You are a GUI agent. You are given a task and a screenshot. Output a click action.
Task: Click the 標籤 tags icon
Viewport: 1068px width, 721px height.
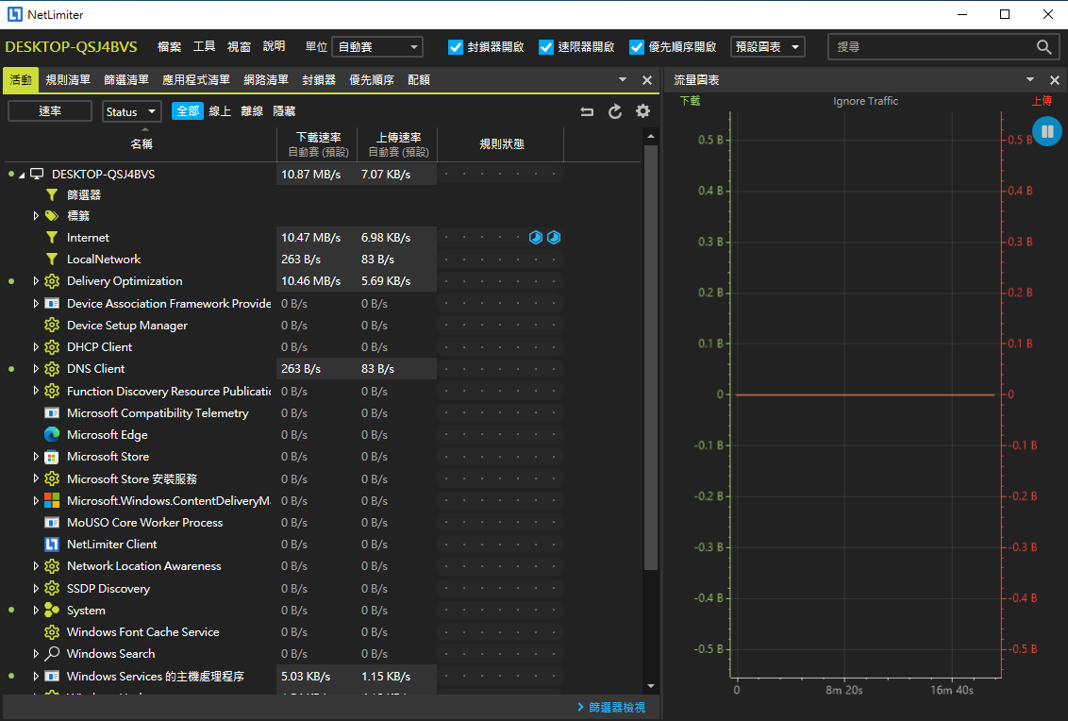pos(52,215)
